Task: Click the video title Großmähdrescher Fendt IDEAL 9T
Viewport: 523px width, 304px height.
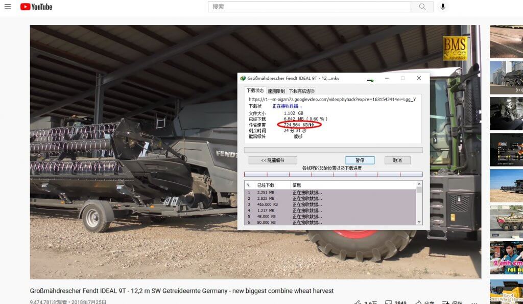Action: point(182,291)
